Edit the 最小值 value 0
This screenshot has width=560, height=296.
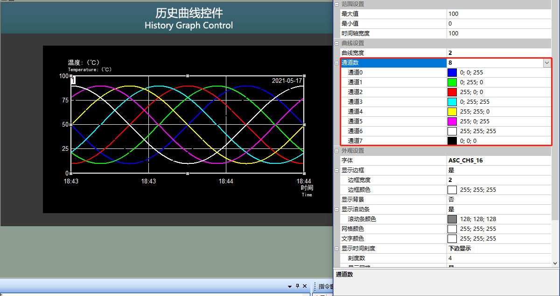499,24
